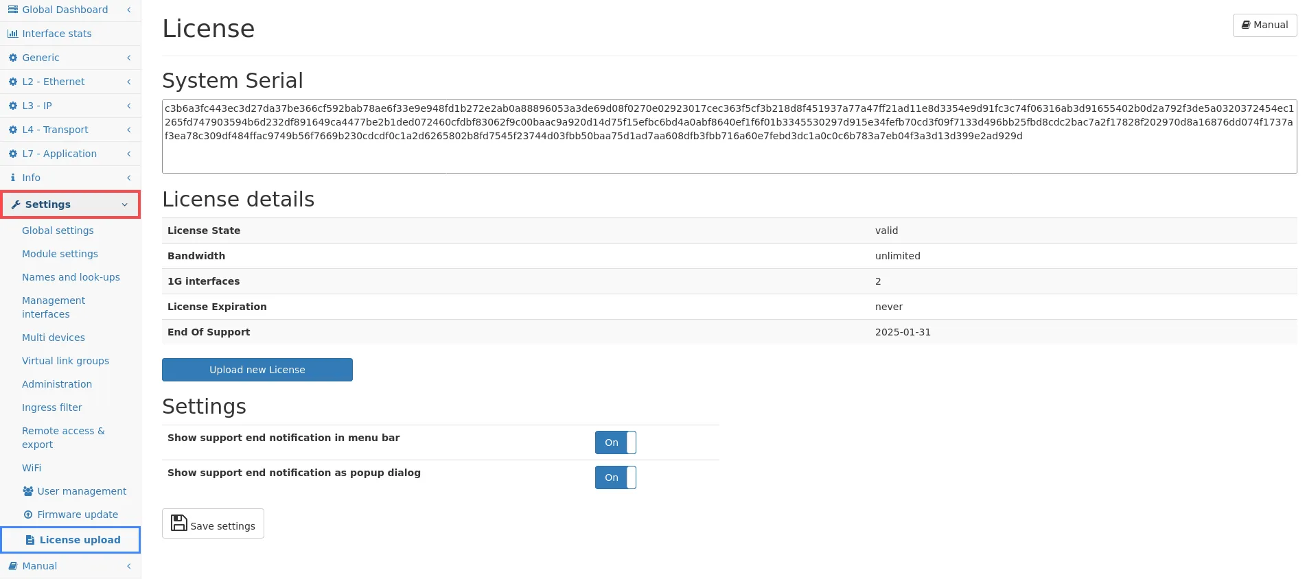1307x579 pixels.
Task: Open the License upload menu item
Action: pos(80,540)
